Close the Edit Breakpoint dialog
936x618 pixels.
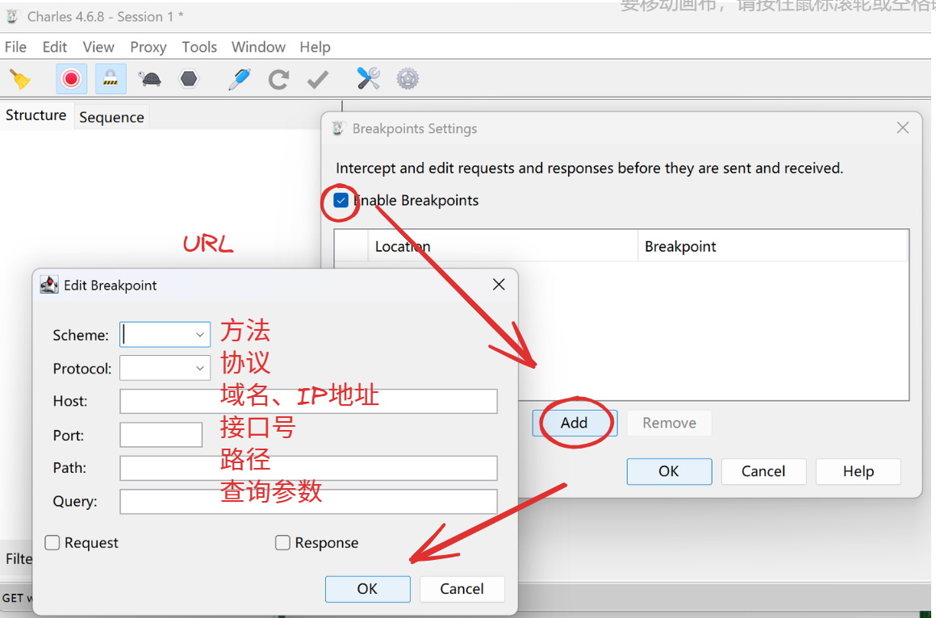(499, 285)
